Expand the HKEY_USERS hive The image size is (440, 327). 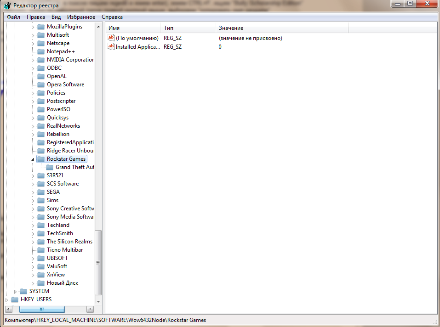tap(7, 300)
